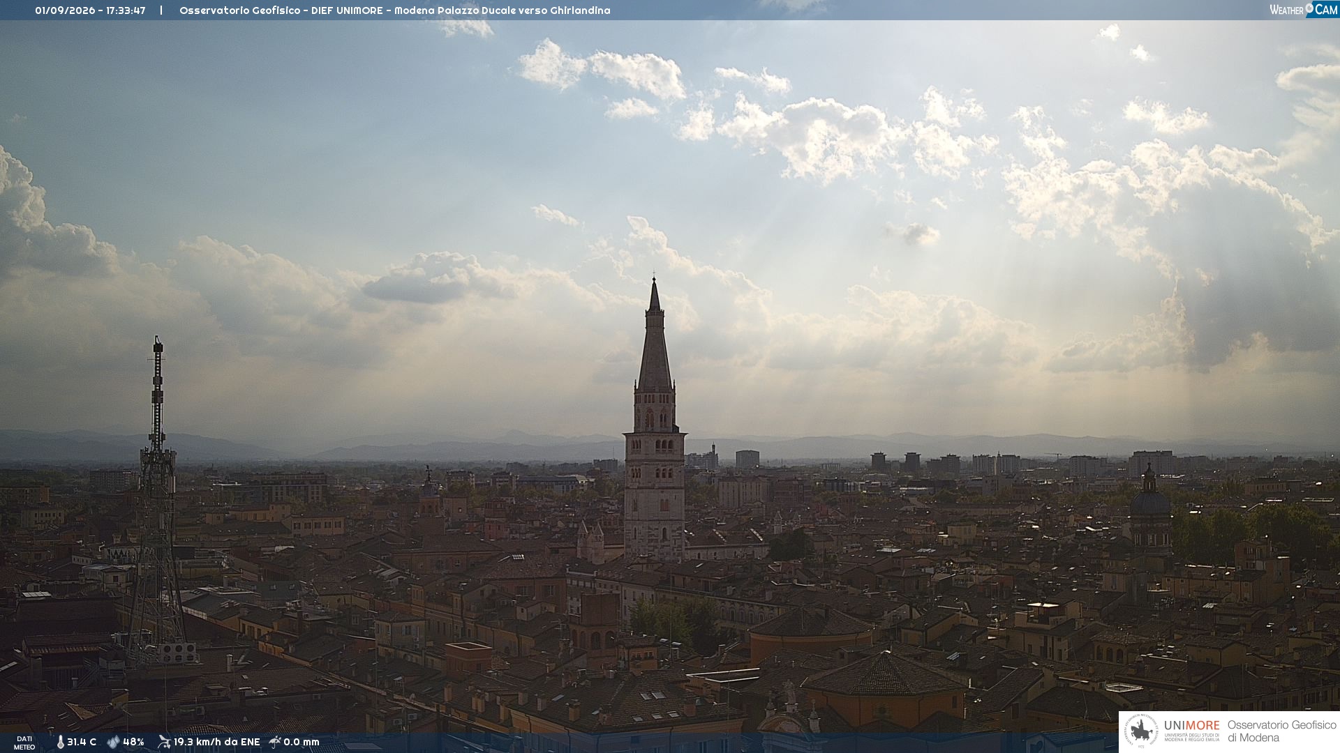Click the humidity water drops icon

point(113,743)
